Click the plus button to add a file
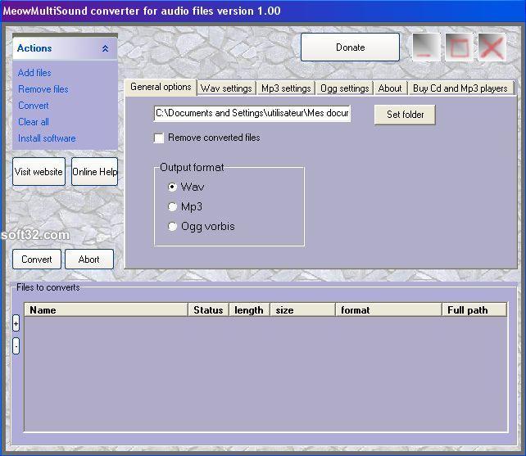 (x=16, y=323)
